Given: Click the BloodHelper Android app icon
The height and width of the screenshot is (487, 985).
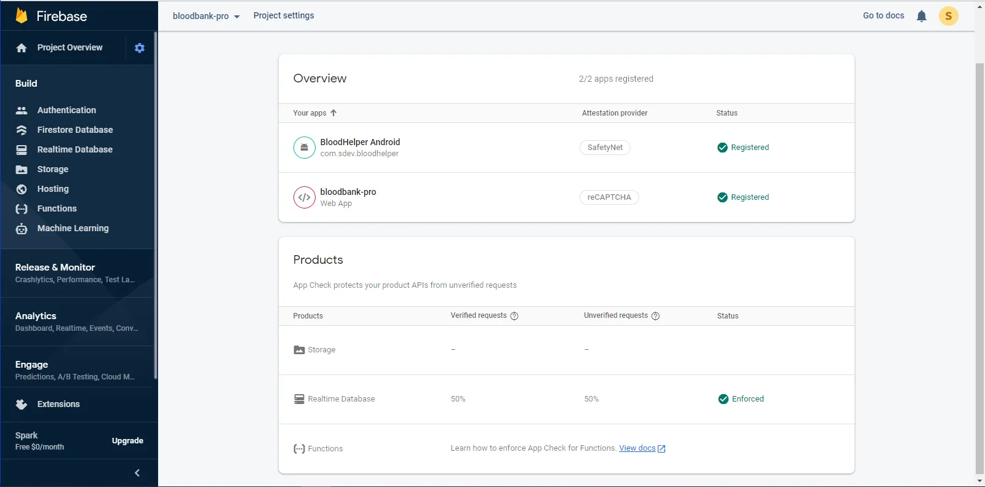Looking at the screenshot, I should click(x=304, y=148).
